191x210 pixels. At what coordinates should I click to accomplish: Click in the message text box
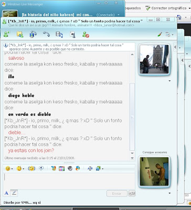click(69, 181)
